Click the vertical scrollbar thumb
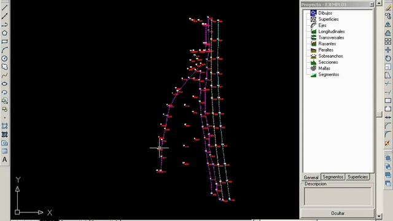 pyautogui.click(x=379, y=115)
